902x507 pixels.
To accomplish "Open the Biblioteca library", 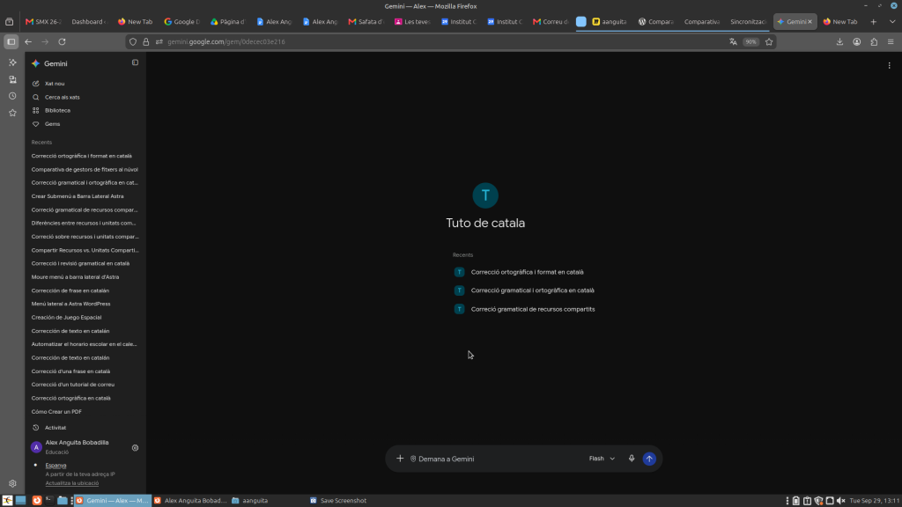I will coord(57,110).
